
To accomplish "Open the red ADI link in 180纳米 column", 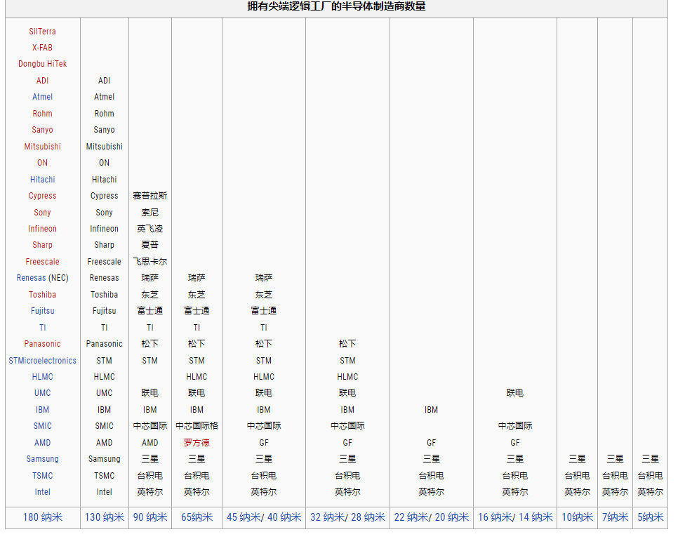I will 42,81.
